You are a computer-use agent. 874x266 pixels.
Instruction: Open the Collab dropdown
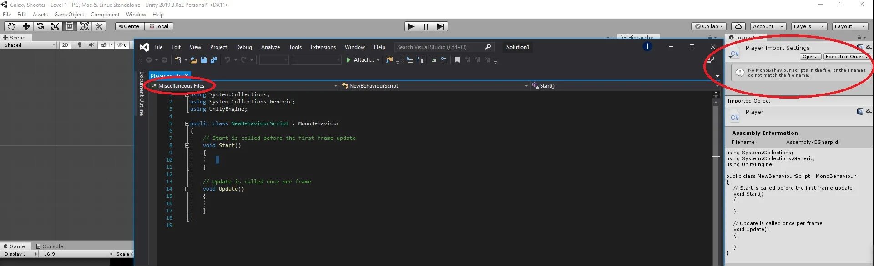pos(709,26)
